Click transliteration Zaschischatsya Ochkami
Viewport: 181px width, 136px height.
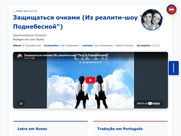[x=30, y=35]
